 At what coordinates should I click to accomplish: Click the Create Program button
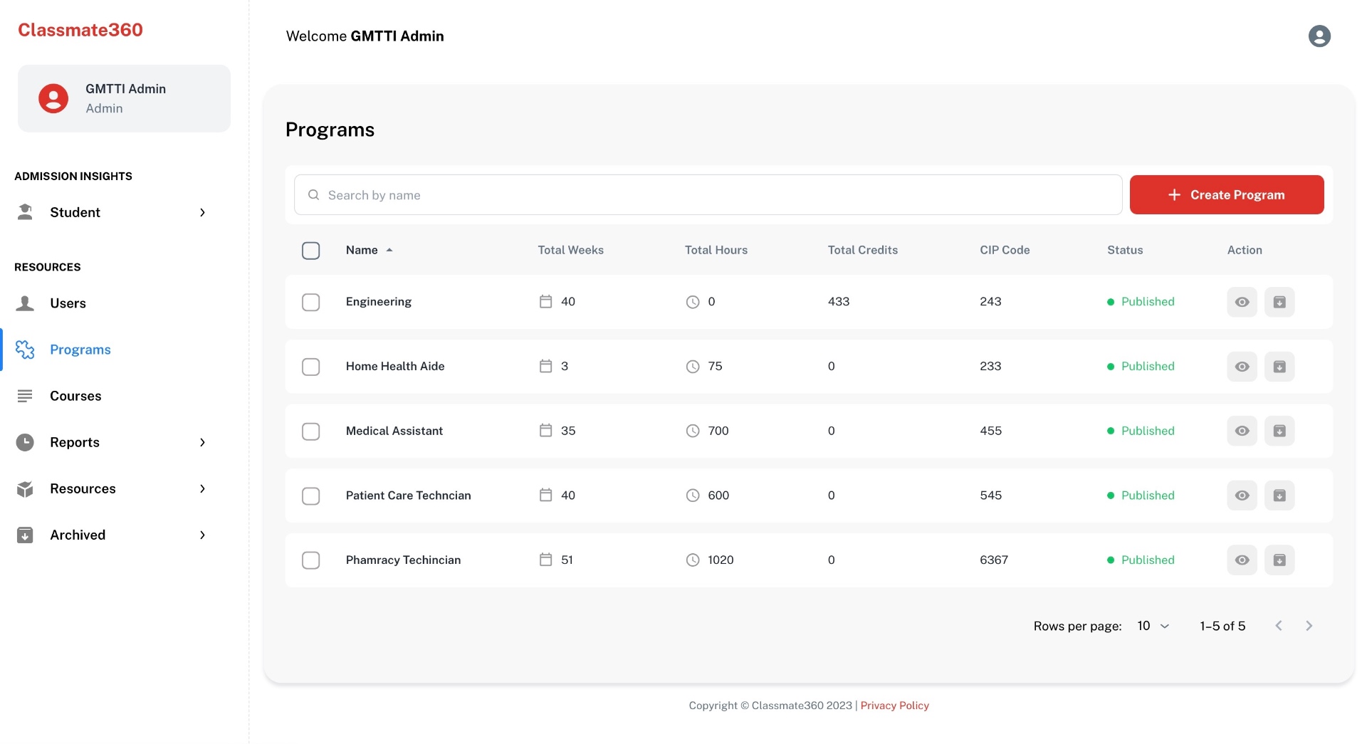tap(1227, 195)
